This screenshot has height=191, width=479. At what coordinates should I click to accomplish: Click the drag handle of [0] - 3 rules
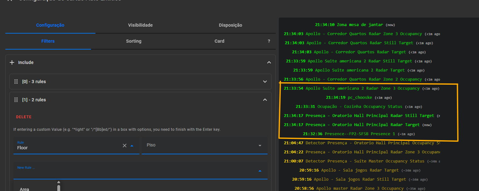(16, 82)
